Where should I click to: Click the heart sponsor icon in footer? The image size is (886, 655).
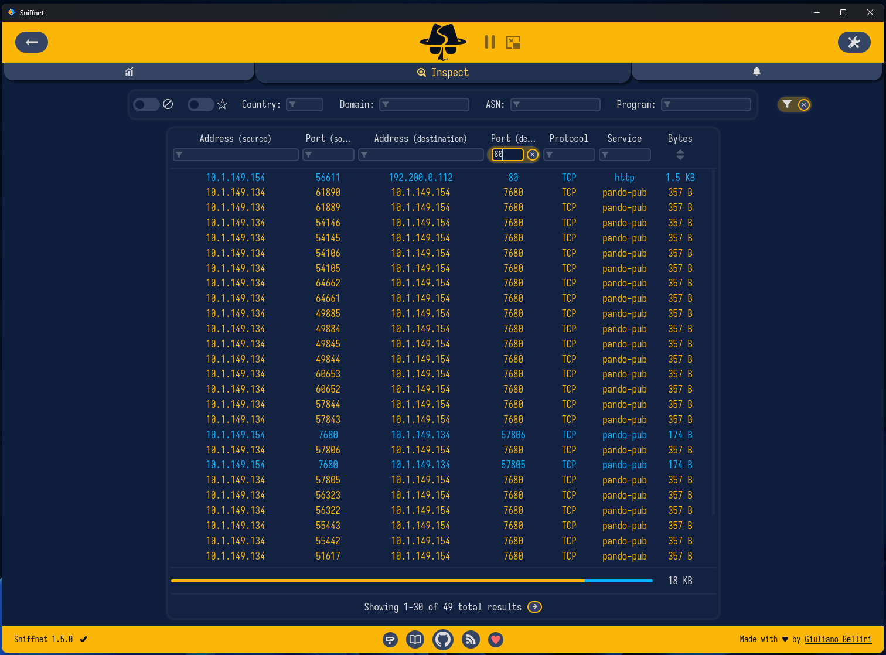[496, 640]
